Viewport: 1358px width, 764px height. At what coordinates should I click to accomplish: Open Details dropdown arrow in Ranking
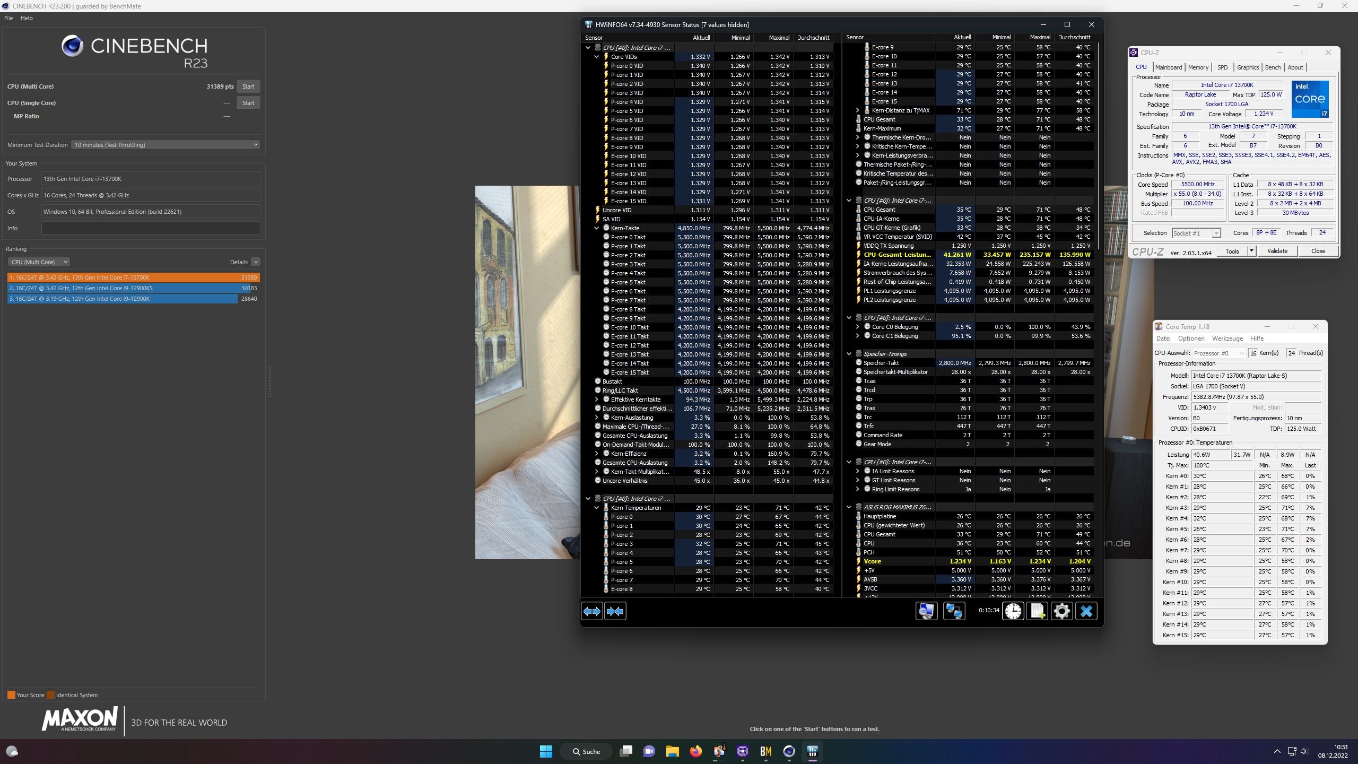coord(256,262)
